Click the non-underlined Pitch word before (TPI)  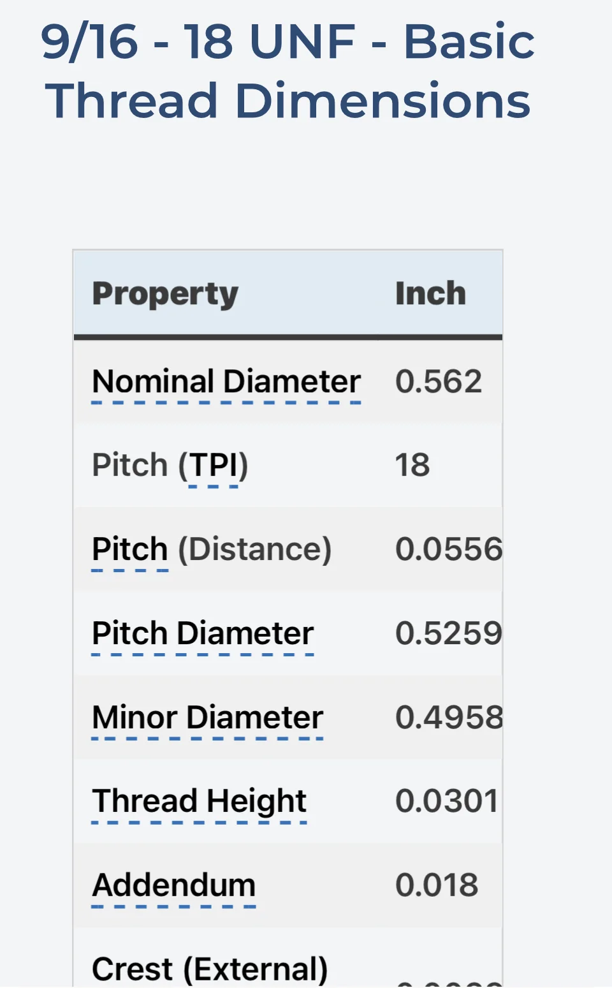point(130,465)
